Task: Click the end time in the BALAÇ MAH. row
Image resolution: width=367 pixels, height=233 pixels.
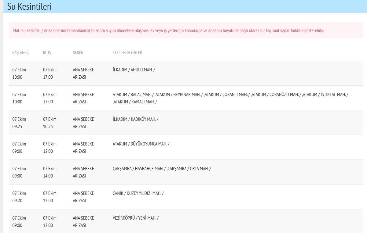Action: pos(50,98)
